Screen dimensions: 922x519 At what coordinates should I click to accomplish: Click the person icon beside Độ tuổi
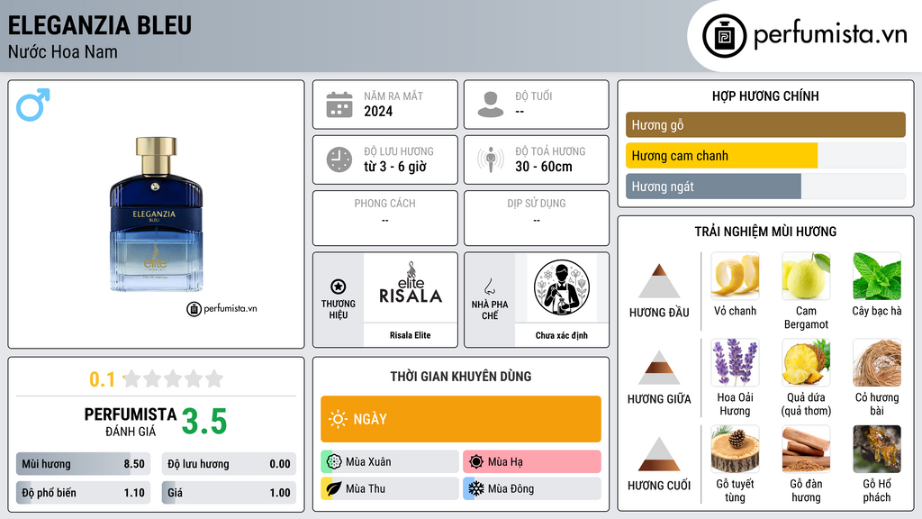pos(491,105)
